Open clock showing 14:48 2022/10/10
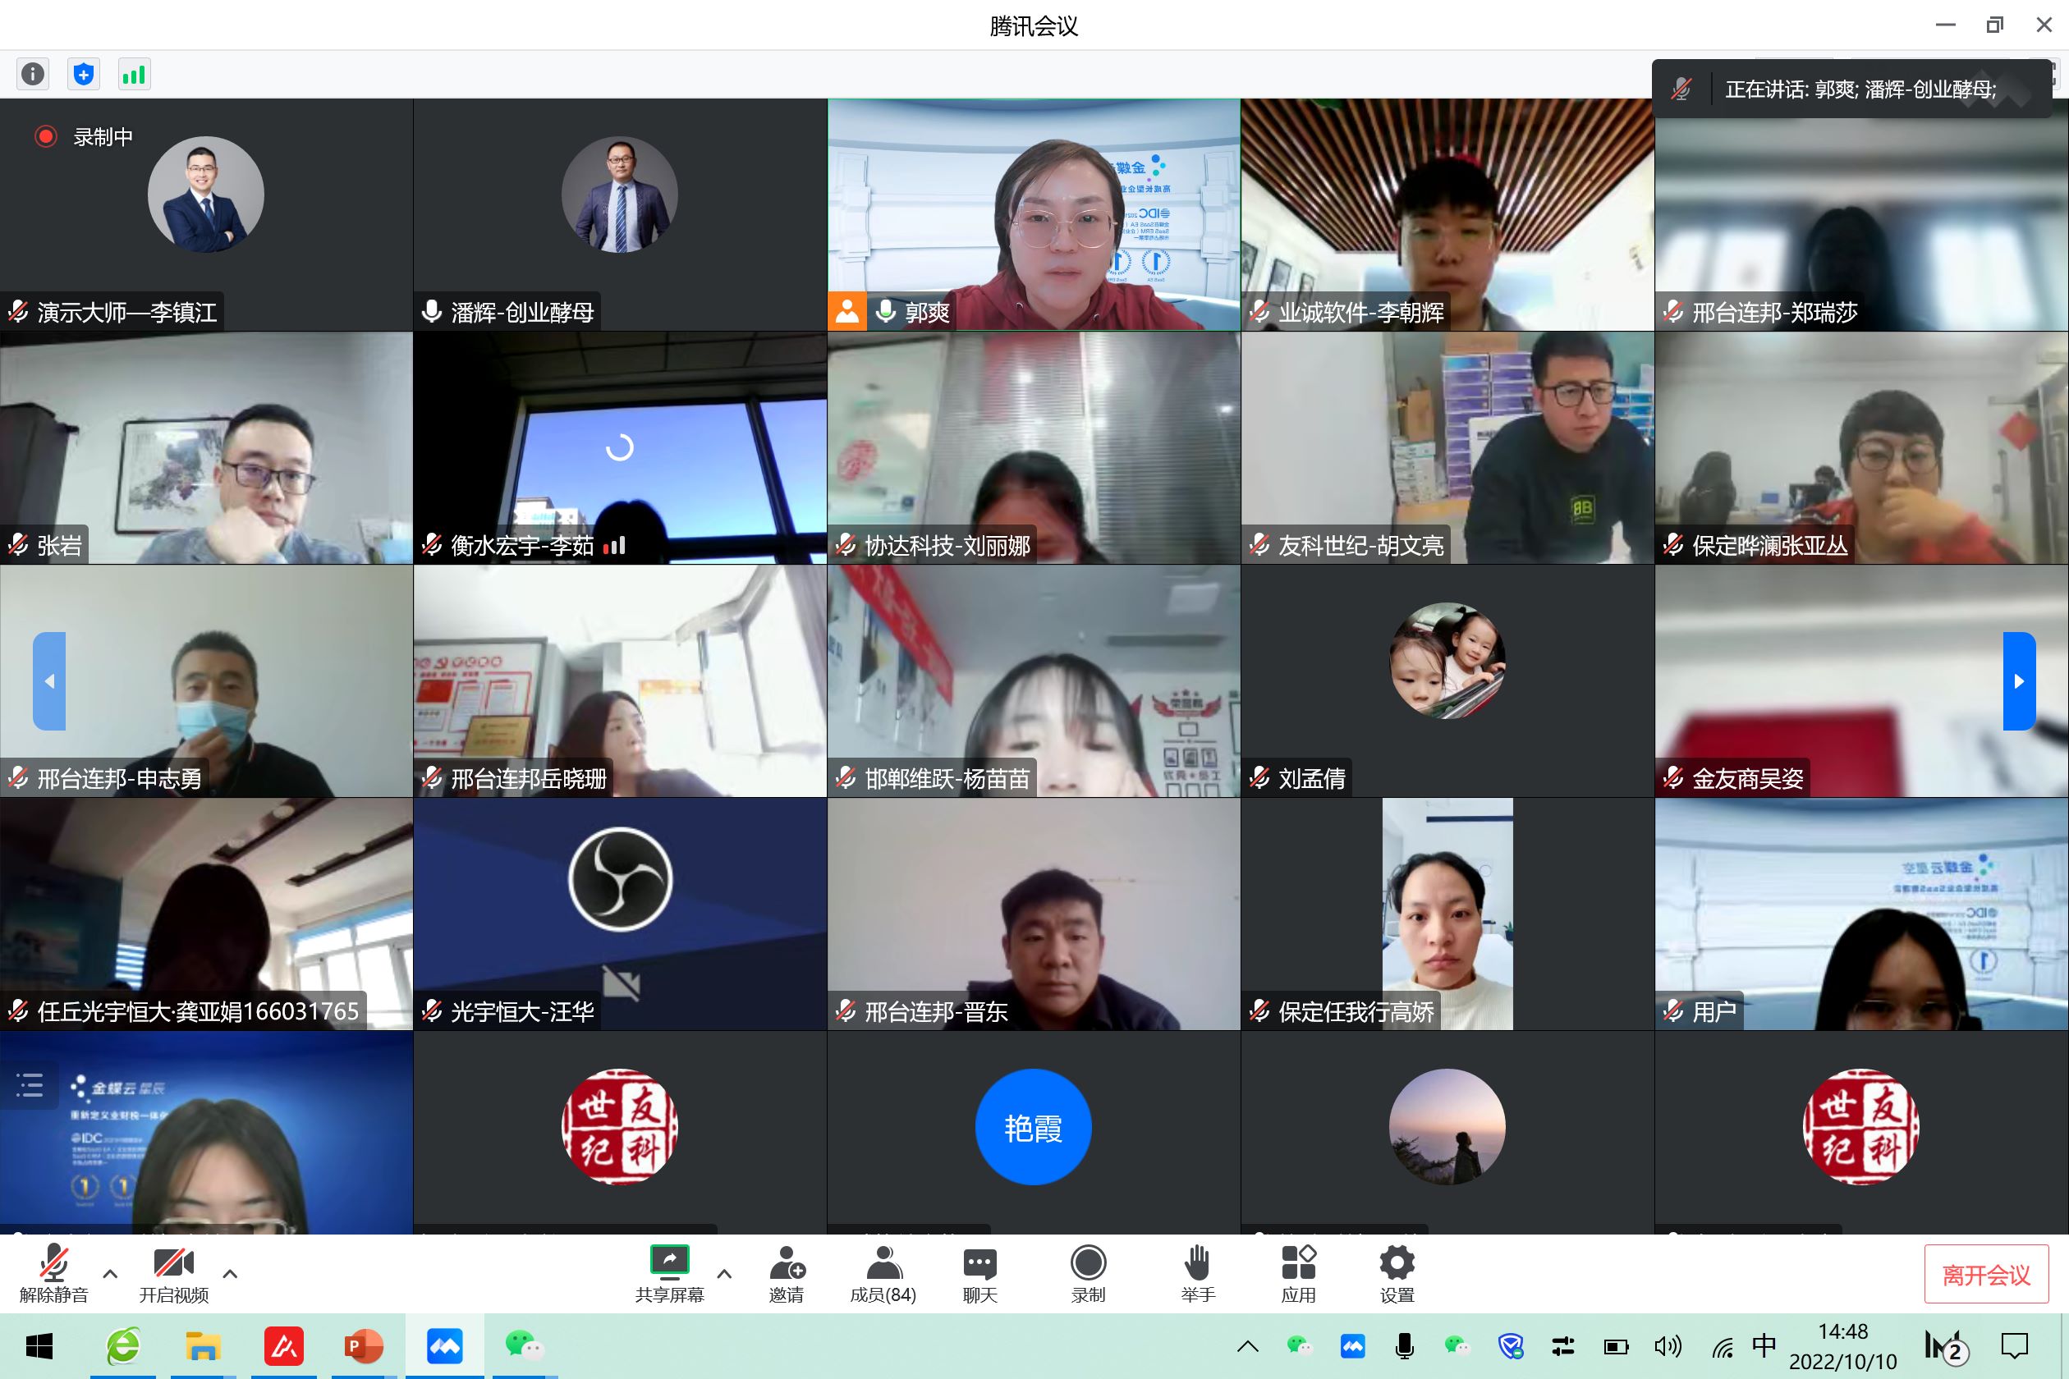Image resolution: width=2069 pixels, height=1379 pixels. (1843, 1345)
